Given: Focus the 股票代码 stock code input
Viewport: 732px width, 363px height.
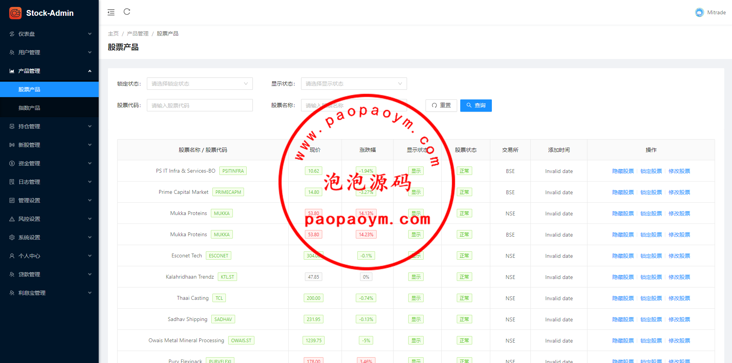Looking at the screenshot, I should click(x=200, y=105).
